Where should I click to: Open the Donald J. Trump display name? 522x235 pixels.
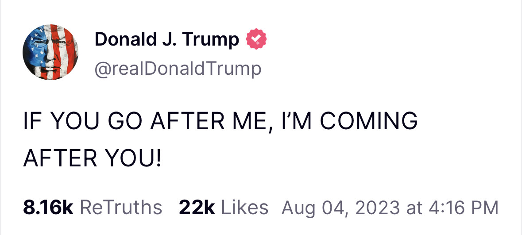166,40
